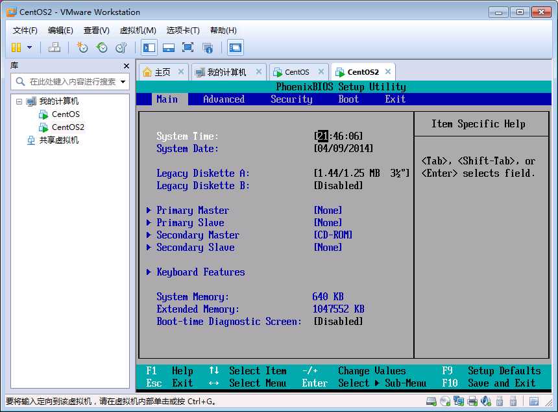Open the power options dropdown arrow
558x412 pixels.
[x=30, y=47]
